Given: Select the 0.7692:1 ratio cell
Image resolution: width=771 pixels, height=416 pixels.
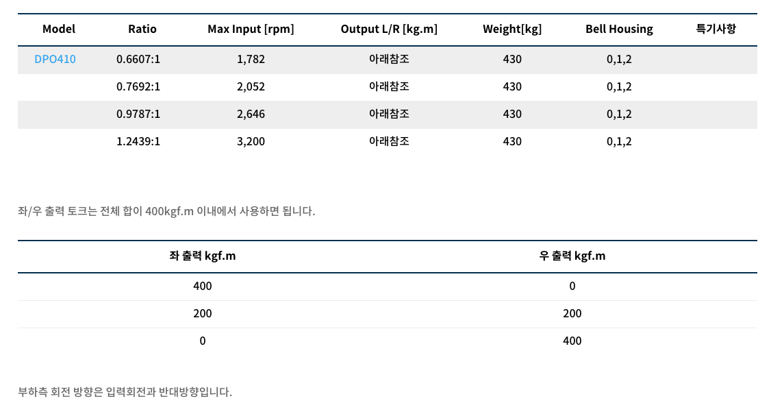Looking at the screenshot, I should 138,87.
